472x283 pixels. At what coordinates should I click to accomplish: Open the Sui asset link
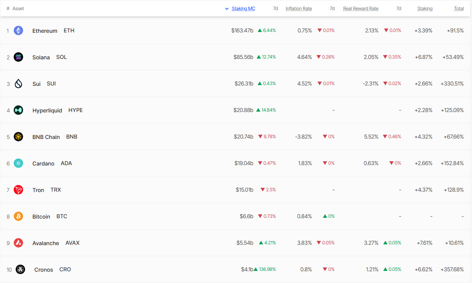36,84
